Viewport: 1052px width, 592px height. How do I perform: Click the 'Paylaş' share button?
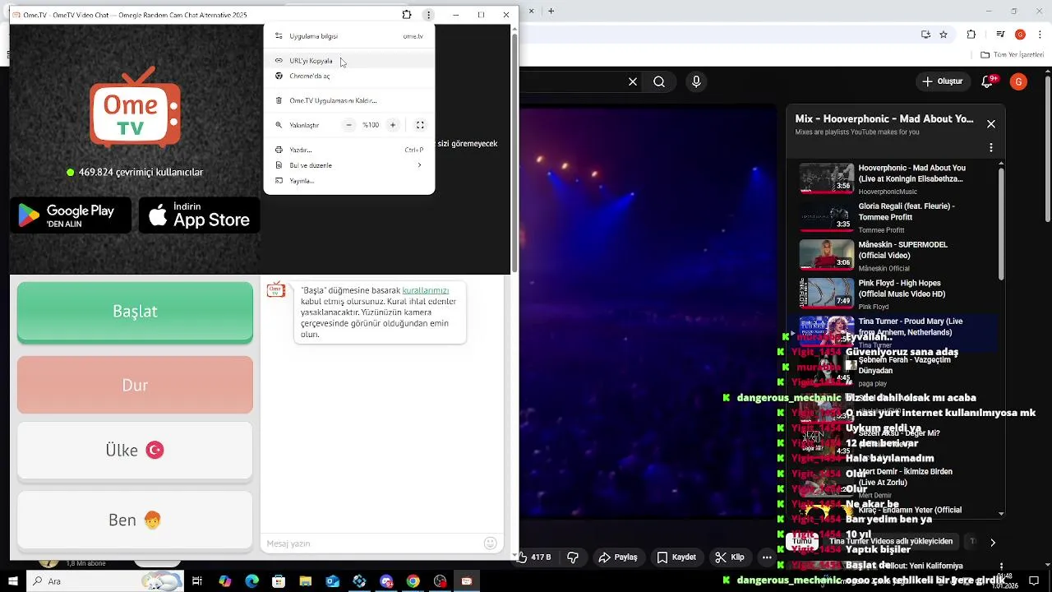618,557
